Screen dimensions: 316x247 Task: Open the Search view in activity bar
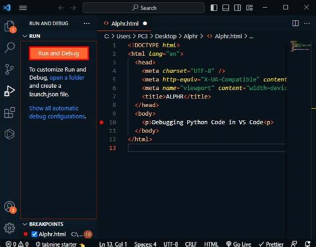click(x=10, y=47)
